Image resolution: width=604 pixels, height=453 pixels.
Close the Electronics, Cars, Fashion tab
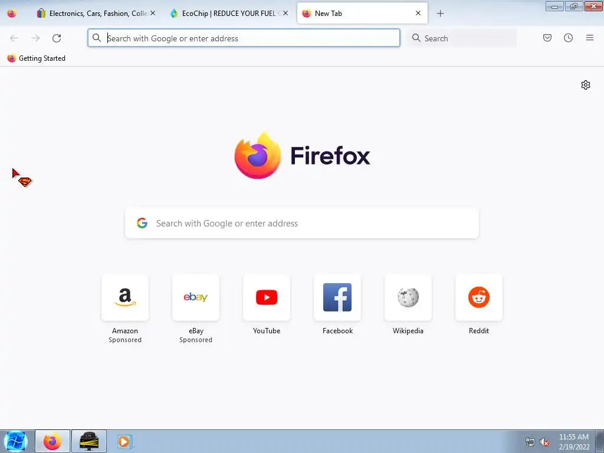pos(153,13)
